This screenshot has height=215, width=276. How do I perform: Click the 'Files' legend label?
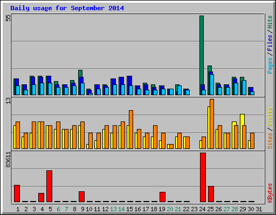[x=270, y=43]
